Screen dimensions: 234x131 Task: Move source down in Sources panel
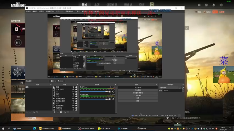point(68,112)
